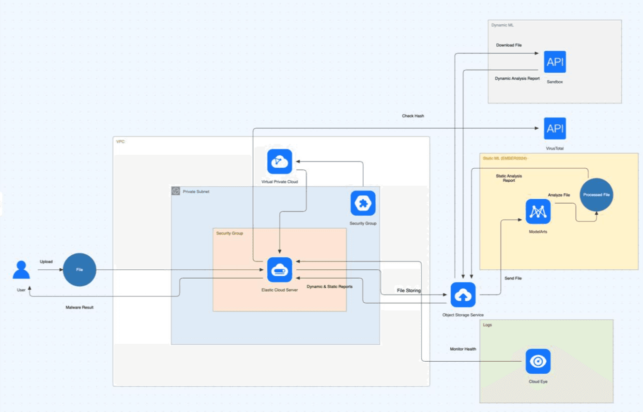Select the Processed File circle node
Screen dimensions: 643x412
[x=596, y=195]
